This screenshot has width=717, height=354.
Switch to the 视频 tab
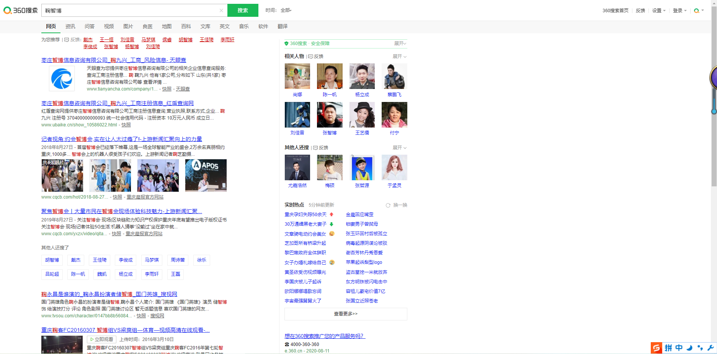tap(109, 26)
